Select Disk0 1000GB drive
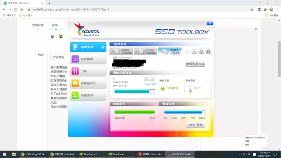Screen dimensions: 281x158 tap(121, 51)
